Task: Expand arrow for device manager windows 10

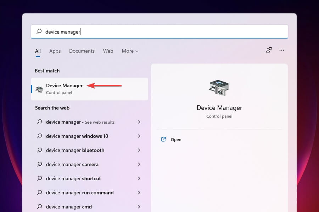Action: coord(139,136)
